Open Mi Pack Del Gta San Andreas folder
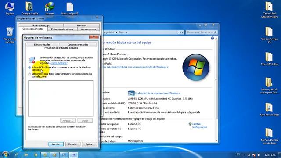Viewport: 281px width, 158px height. click(x=269, y=136)
